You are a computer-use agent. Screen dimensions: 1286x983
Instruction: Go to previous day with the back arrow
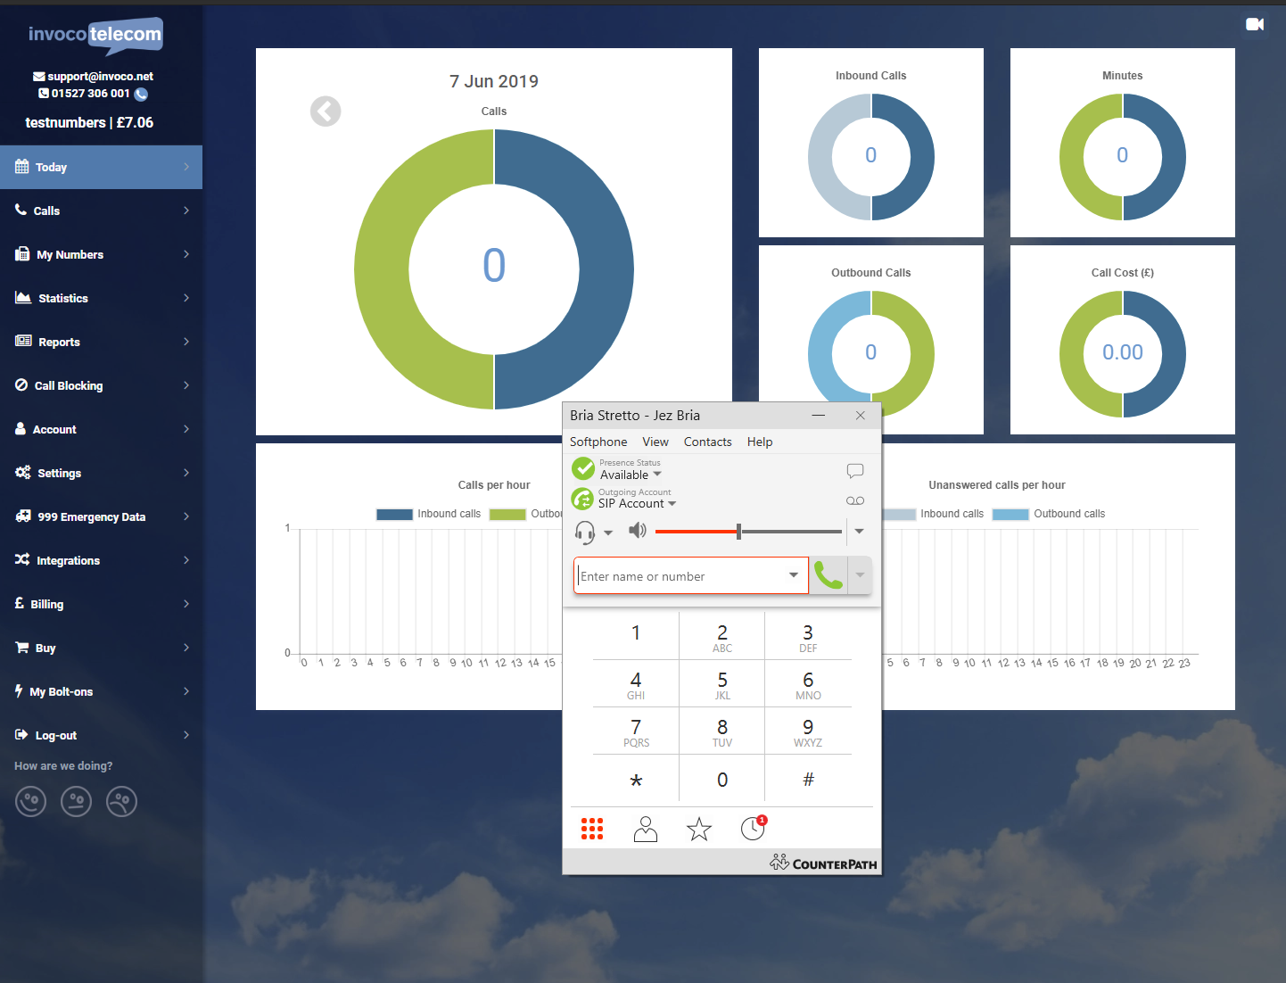(x=326, y=112)
